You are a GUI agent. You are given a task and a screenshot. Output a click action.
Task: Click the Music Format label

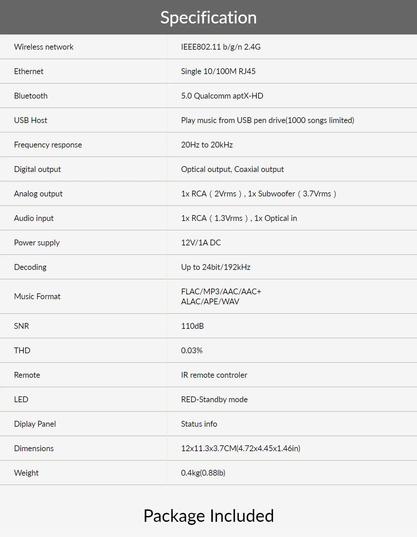pyautogui.click(x=37, y=296)
